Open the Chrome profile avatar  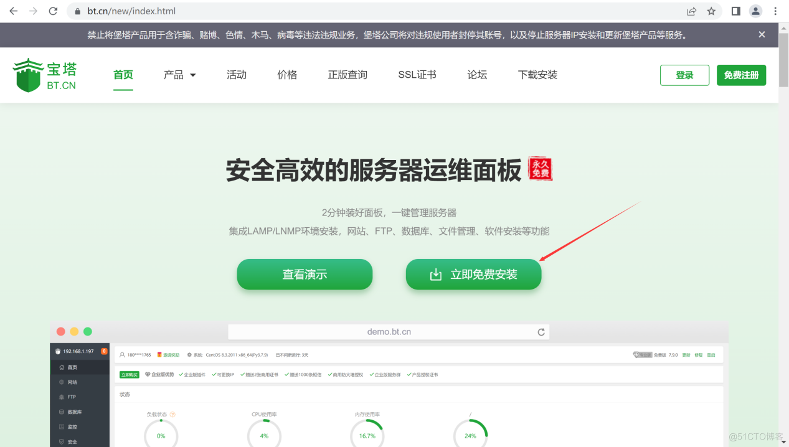tap(755, 11)
